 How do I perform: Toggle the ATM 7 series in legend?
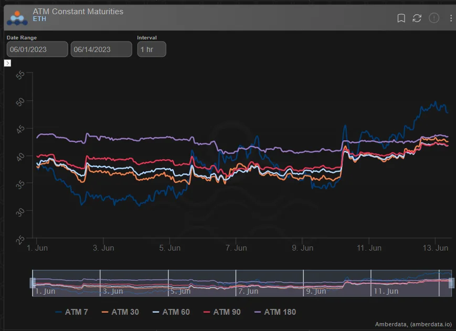71,312
